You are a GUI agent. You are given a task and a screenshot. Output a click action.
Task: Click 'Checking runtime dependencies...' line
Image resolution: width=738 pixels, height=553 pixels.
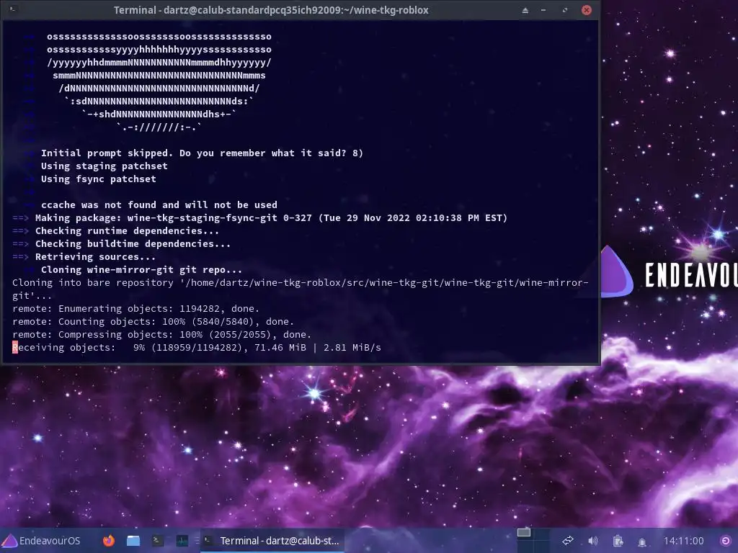116,230
